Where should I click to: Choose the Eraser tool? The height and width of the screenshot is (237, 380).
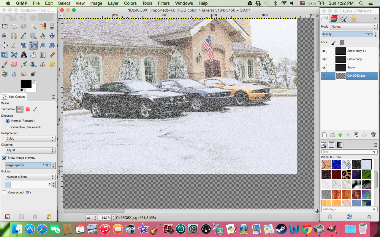tap(14, 64)
